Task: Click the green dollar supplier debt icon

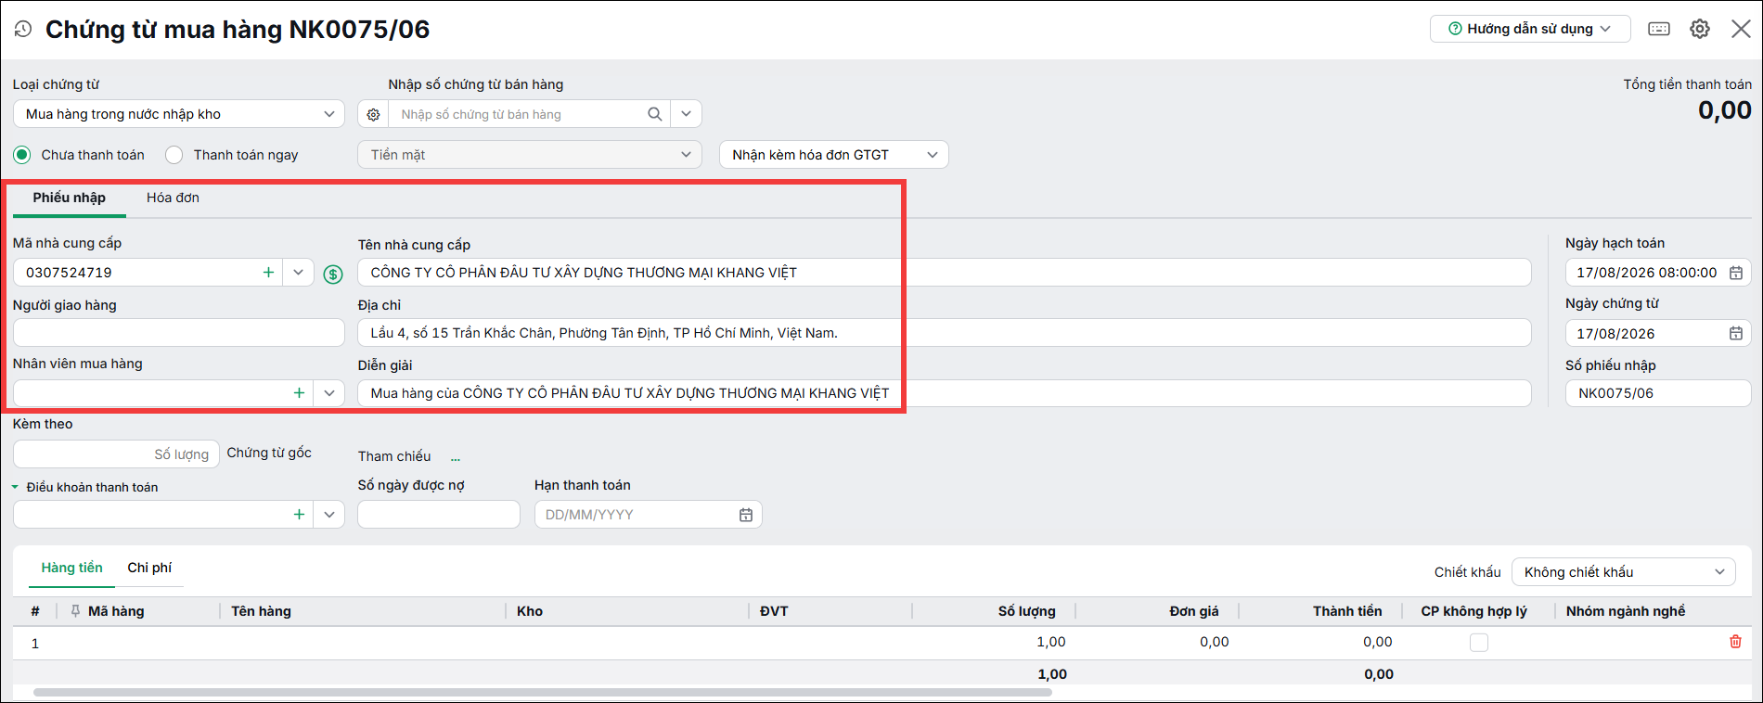Action: click(x=333, y=274)
